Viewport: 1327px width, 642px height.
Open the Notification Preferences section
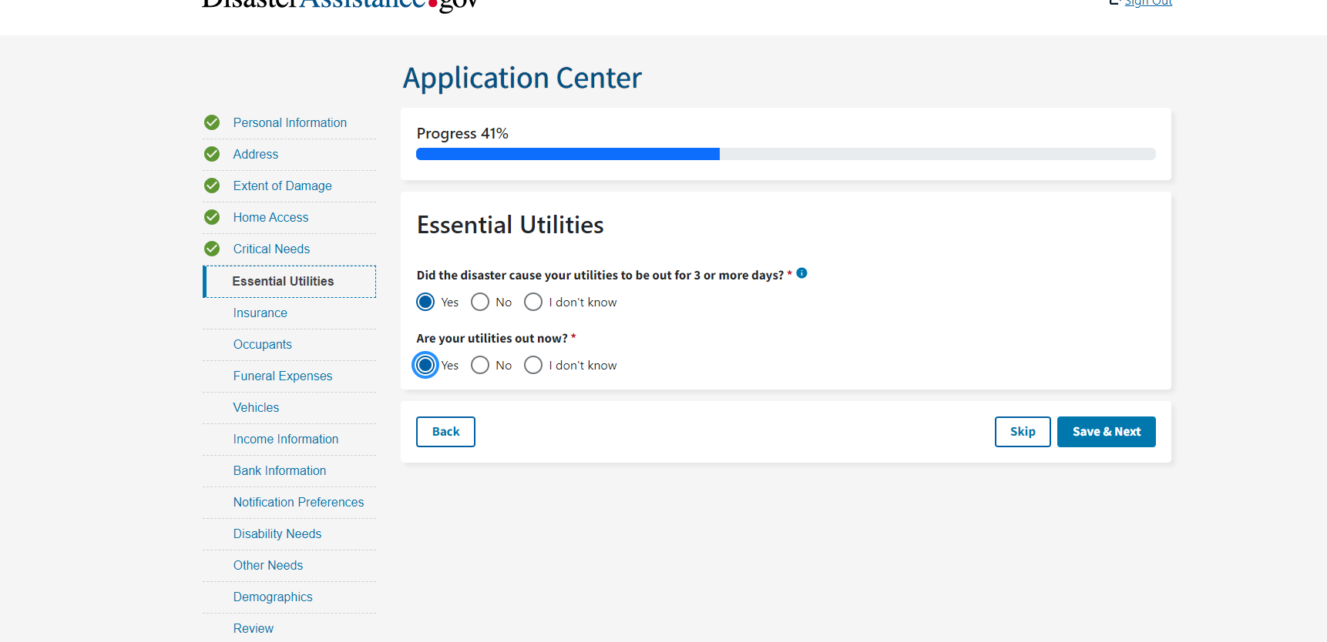[298, 502]
